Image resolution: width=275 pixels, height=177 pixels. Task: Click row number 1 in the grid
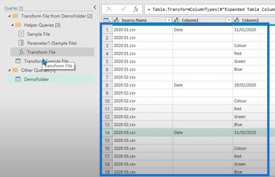point(107,30)
